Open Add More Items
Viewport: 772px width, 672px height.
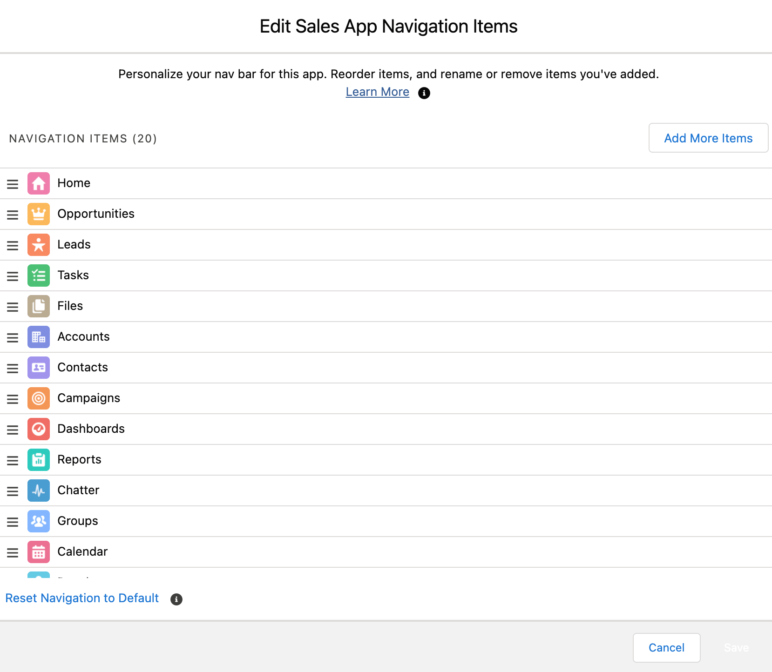click(x=708, y=138)
